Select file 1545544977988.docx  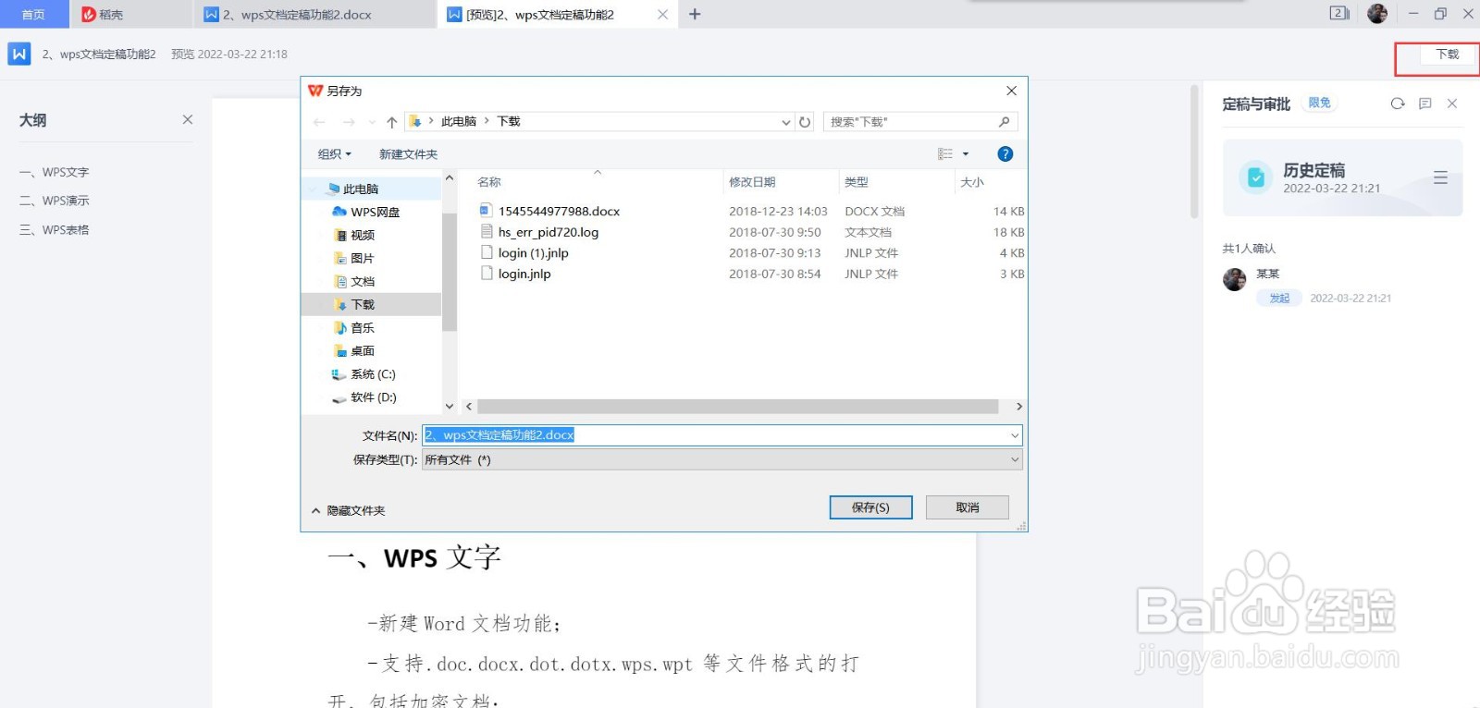[559, 212]
